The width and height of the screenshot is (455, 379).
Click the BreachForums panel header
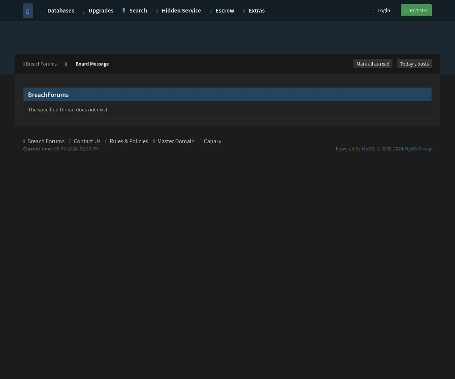click(227, 95)
